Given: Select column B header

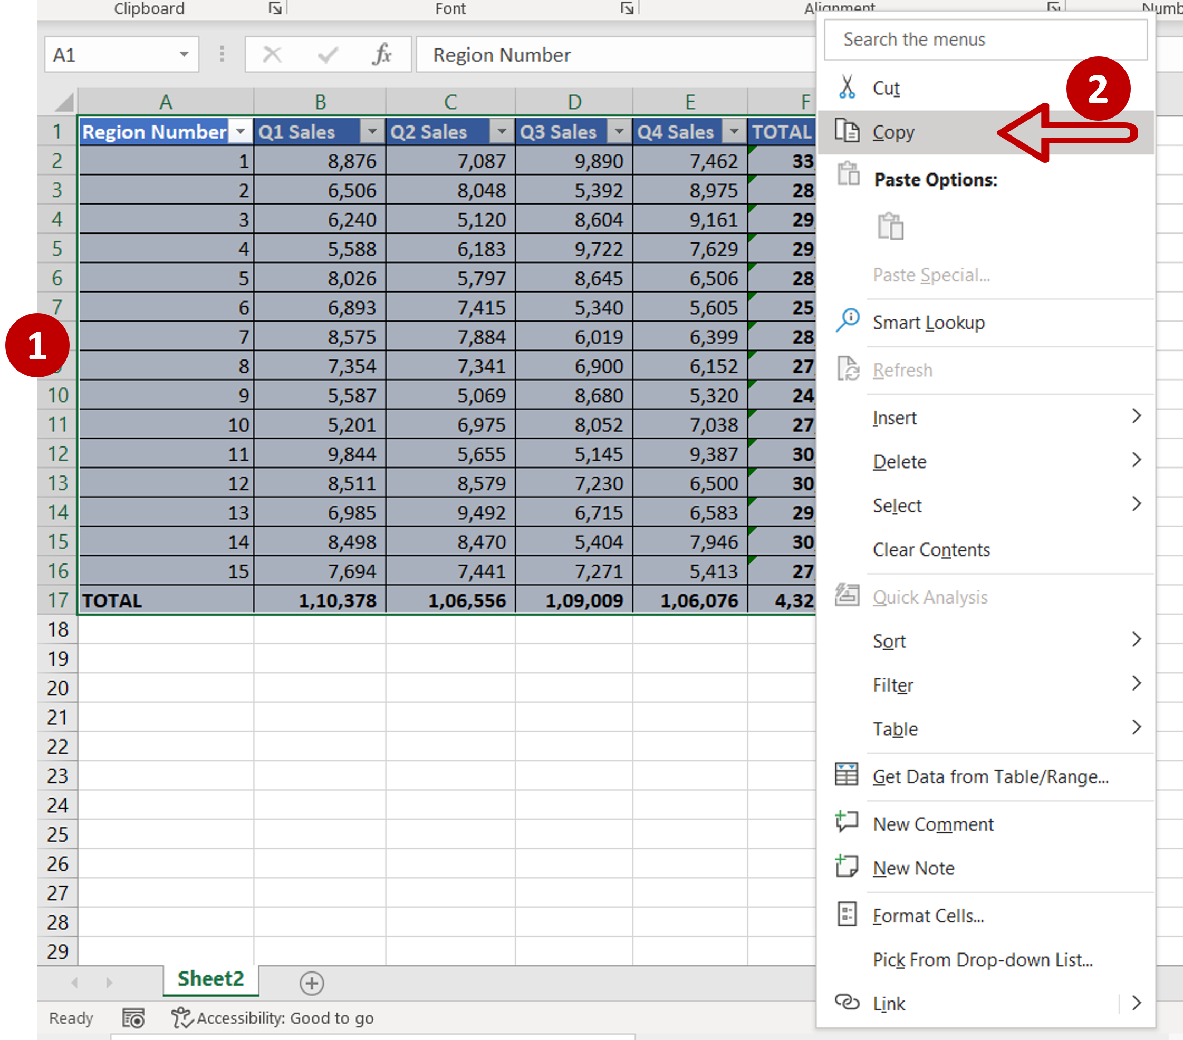Looking at the screenshot, I should point(320,102).
